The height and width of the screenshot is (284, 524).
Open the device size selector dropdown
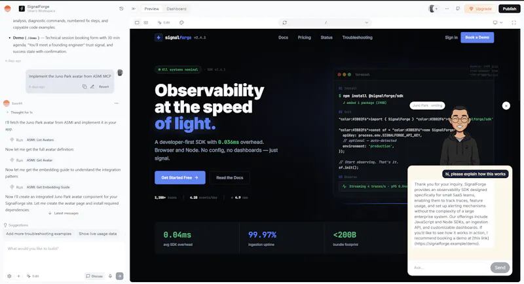[x=498, y=23]
